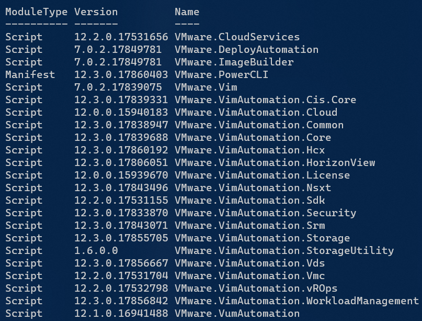Click the VMware.VimAutomation.WorkloadManagement entry

[296, 301]
